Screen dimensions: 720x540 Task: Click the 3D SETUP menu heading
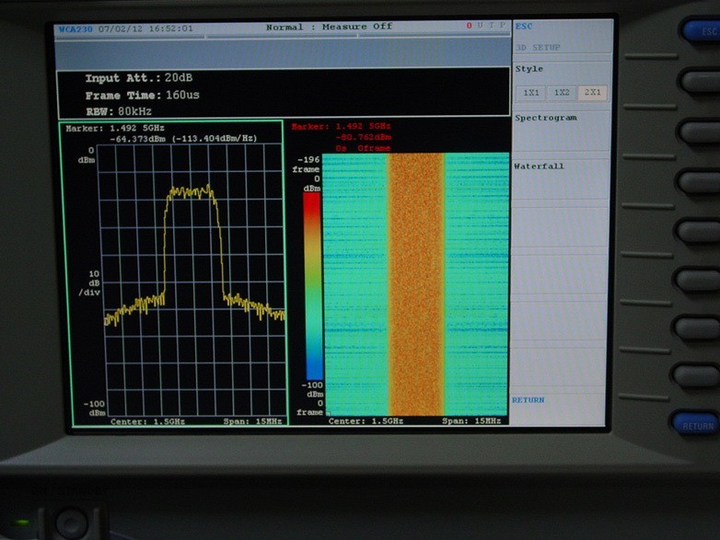click(539, 47)
